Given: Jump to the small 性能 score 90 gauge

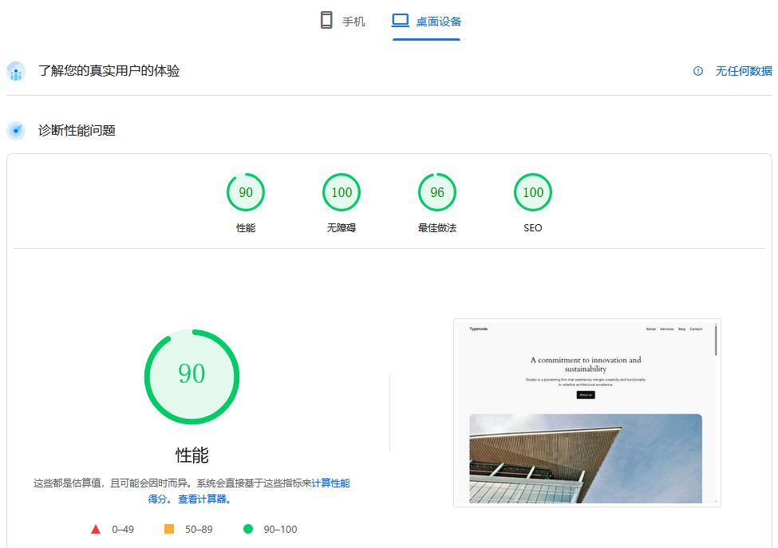Looking at the screenshot, I should pos(246,192).
